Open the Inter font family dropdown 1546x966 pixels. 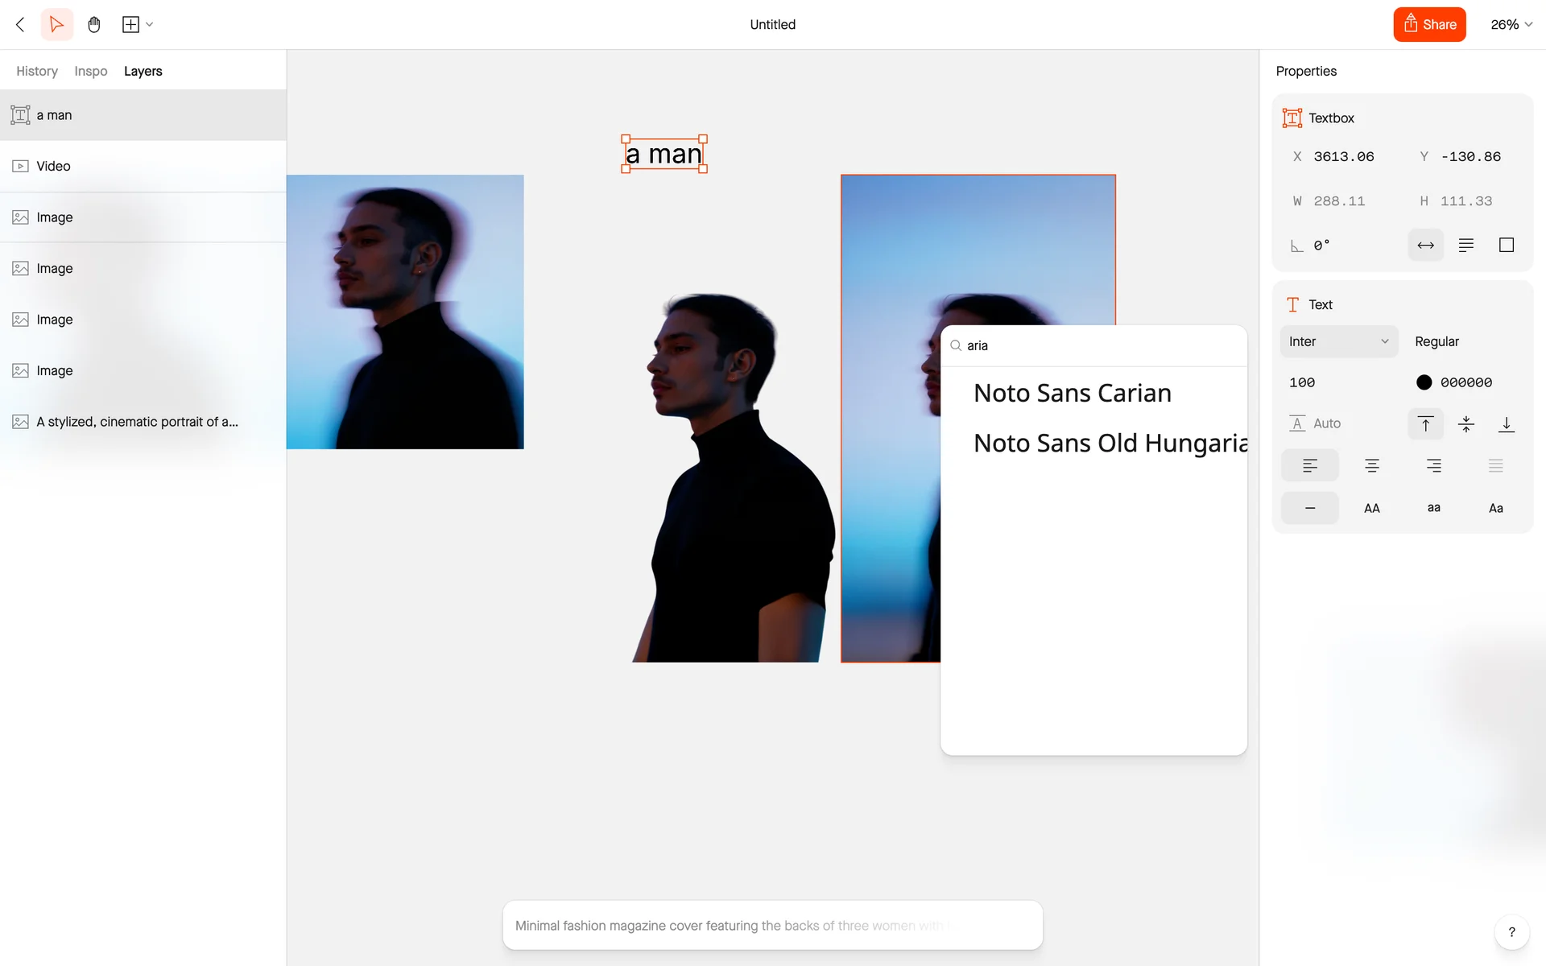[x=1338, y=341]
